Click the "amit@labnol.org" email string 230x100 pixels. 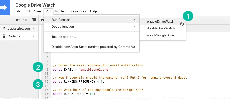(x=94, y=70)
